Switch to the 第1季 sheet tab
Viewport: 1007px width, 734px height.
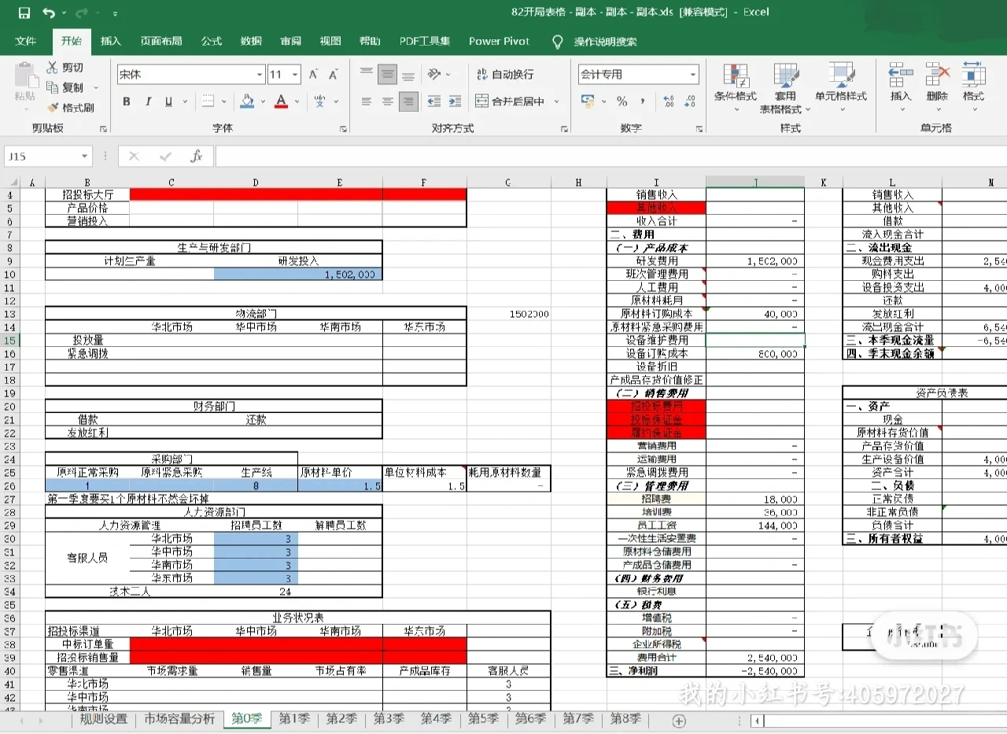pos(294,719)
